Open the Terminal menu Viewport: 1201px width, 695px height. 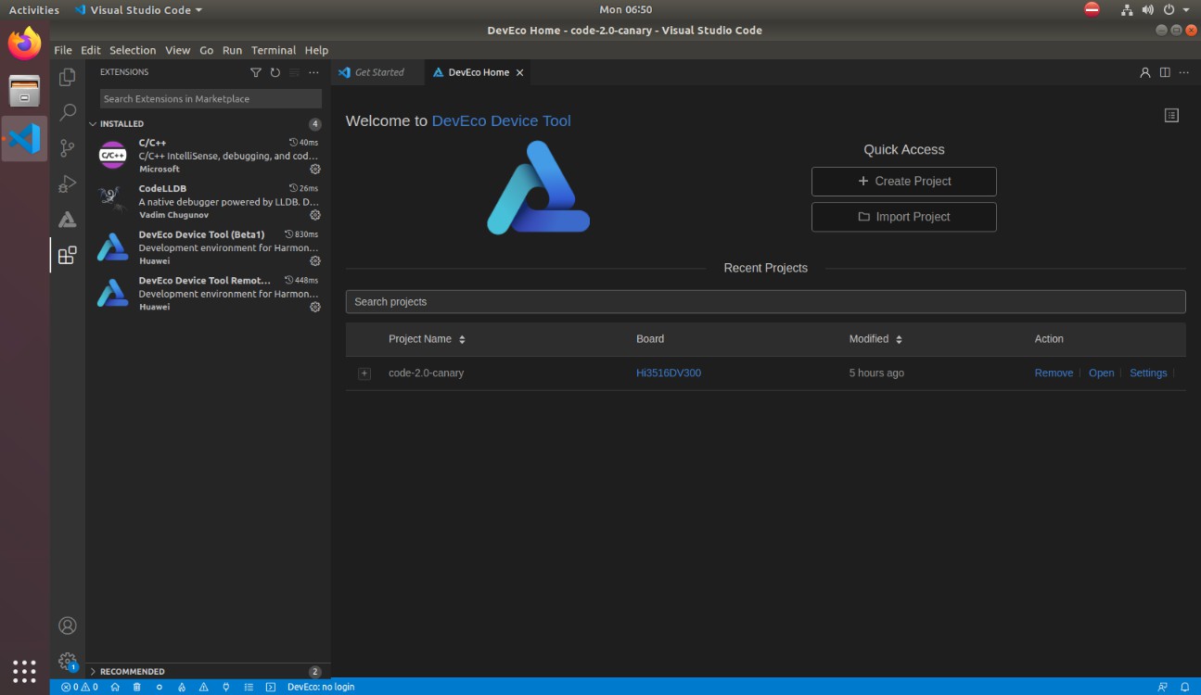274,50
